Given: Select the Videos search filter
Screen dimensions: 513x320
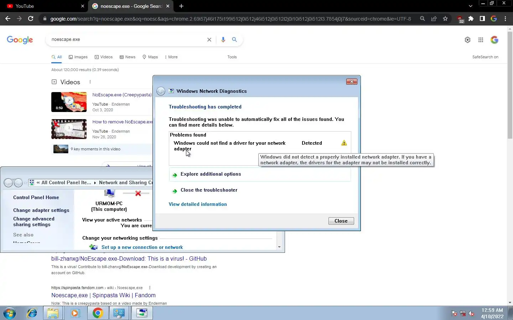Looking at the screenshot, I should [104, 57].
